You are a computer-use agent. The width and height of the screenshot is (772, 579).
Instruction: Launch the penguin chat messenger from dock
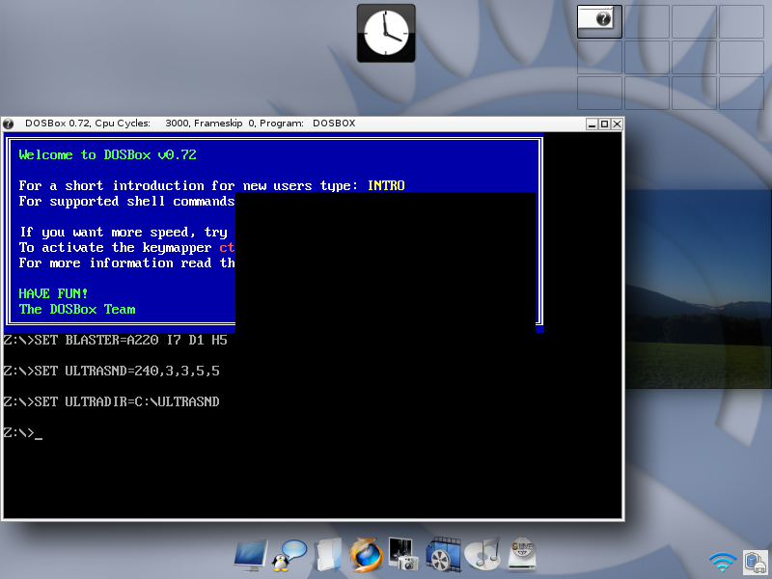(289, 556)
